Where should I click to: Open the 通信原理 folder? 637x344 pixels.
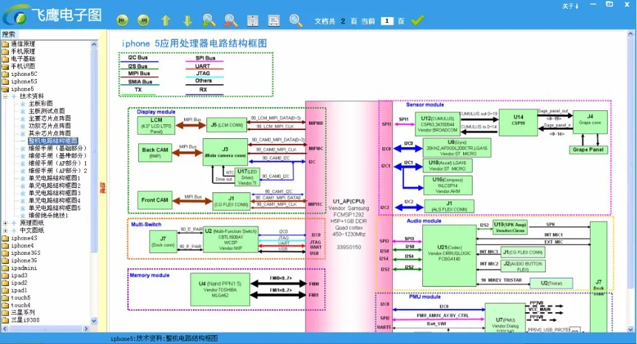pyautogui.click(x=23, y=44)
